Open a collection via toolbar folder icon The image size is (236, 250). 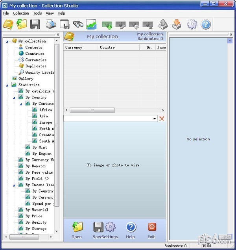click(x=22, y=24)
